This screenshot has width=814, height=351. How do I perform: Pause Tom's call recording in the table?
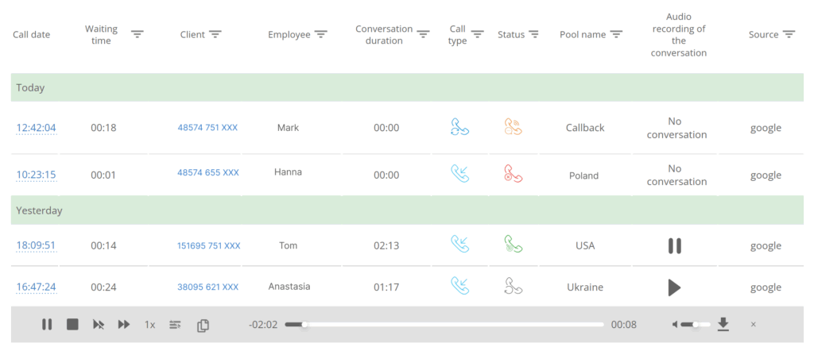pyautogui.click(x=674, y=245)
